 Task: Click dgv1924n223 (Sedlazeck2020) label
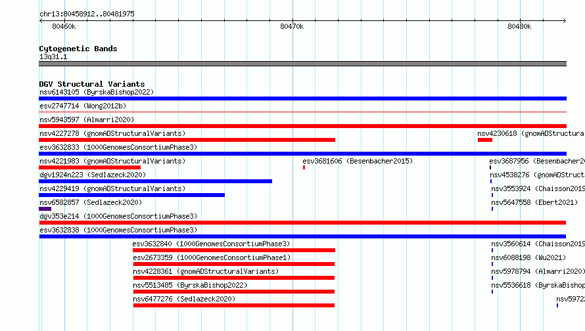click(x=93, y=175)
